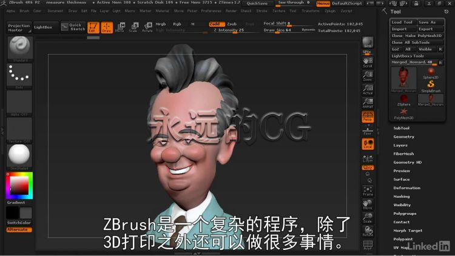
Task: Enable Rgb color mode
Action: tap(177, 24)
